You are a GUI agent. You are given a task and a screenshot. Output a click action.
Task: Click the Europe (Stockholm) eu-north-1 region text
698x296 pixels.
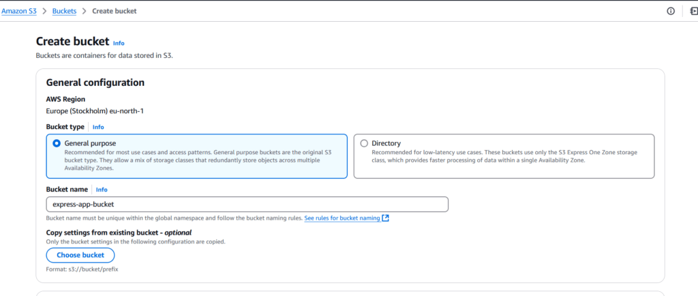tap(95, 111)
